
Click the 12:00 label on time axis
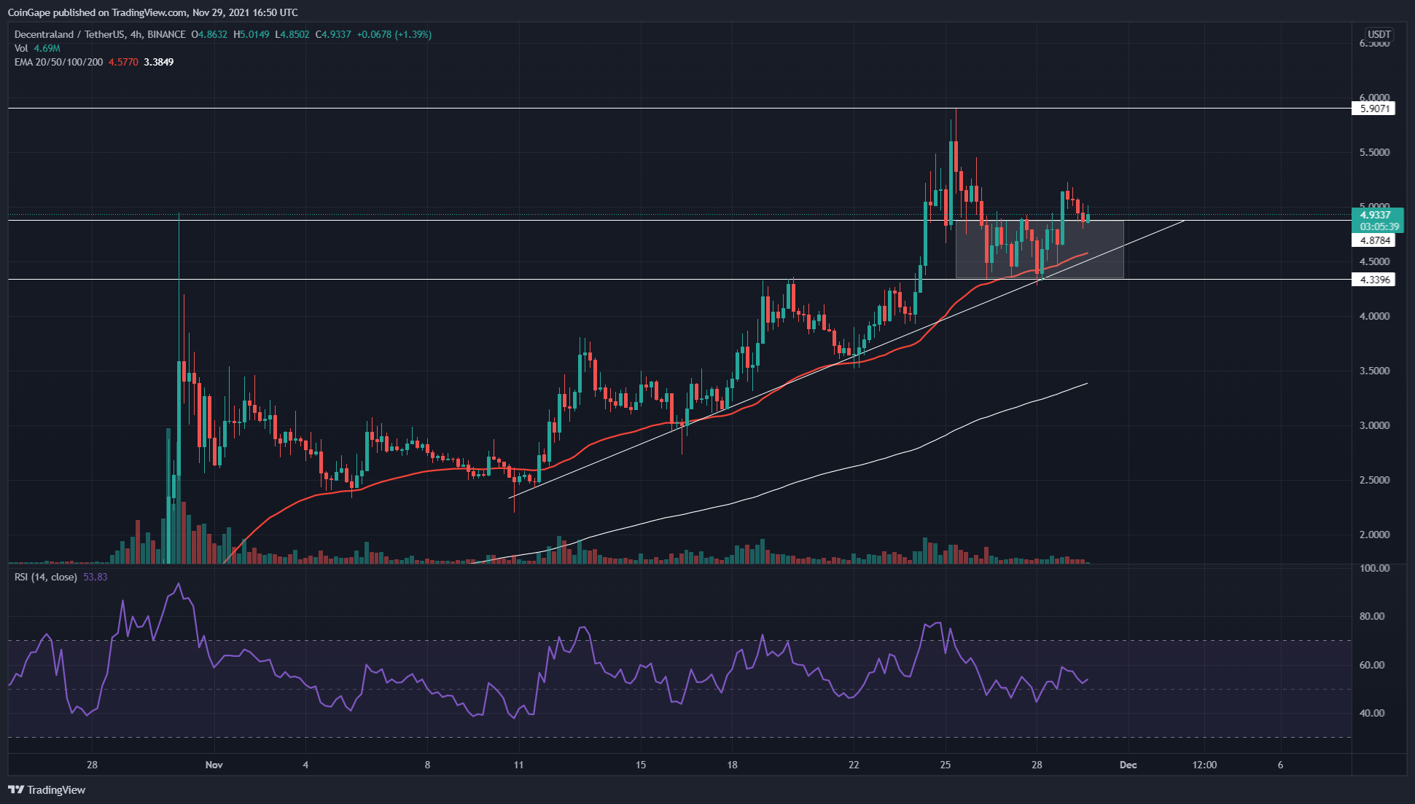pos(1204,765)
